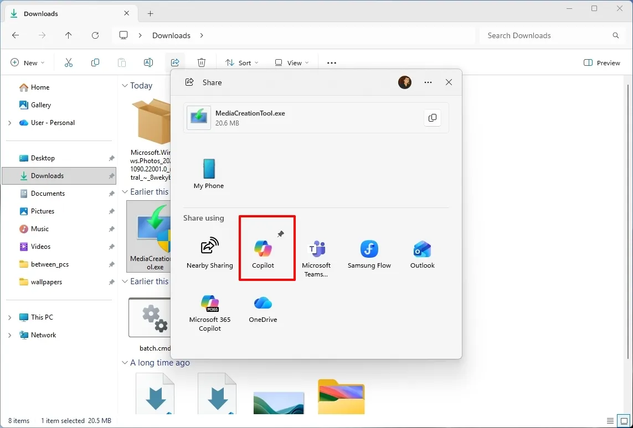Share using OneDrive
This screenshot has height=428, width=633.
(263, 309)
